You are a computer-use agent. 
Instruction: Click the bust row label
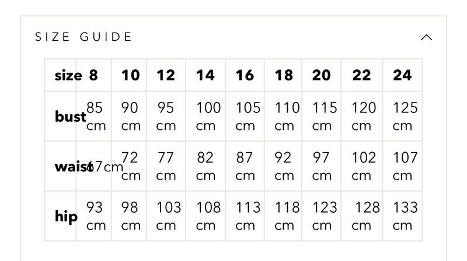[71, 117]
